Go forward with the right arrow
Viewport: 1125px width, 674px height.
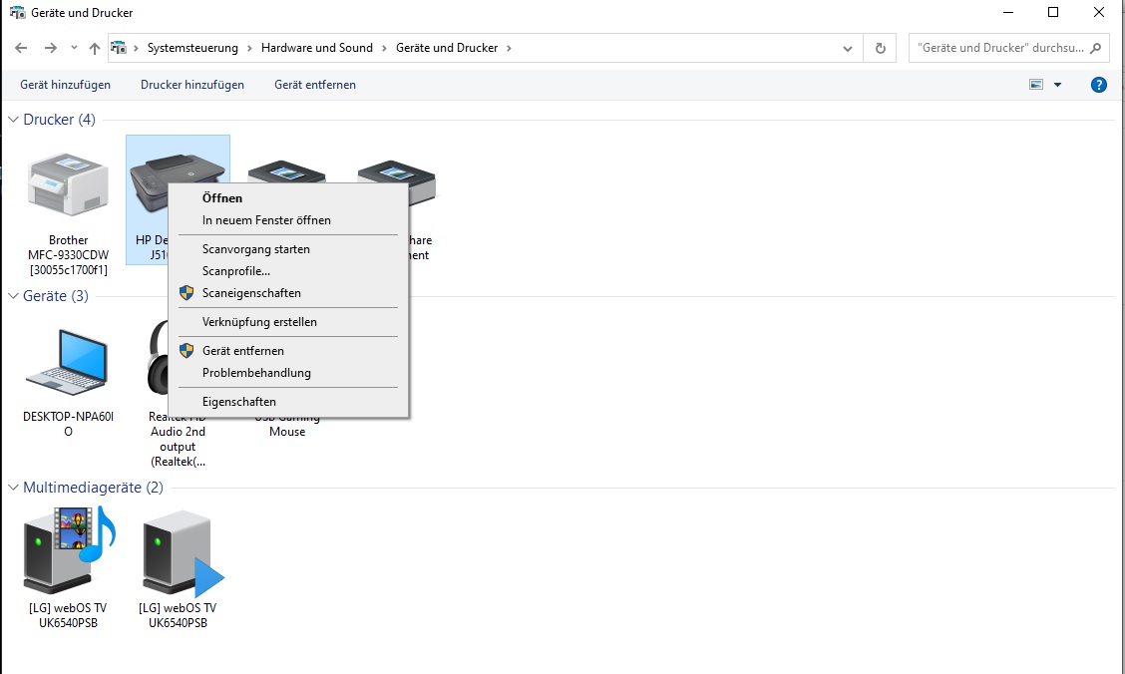click(50, 48)
